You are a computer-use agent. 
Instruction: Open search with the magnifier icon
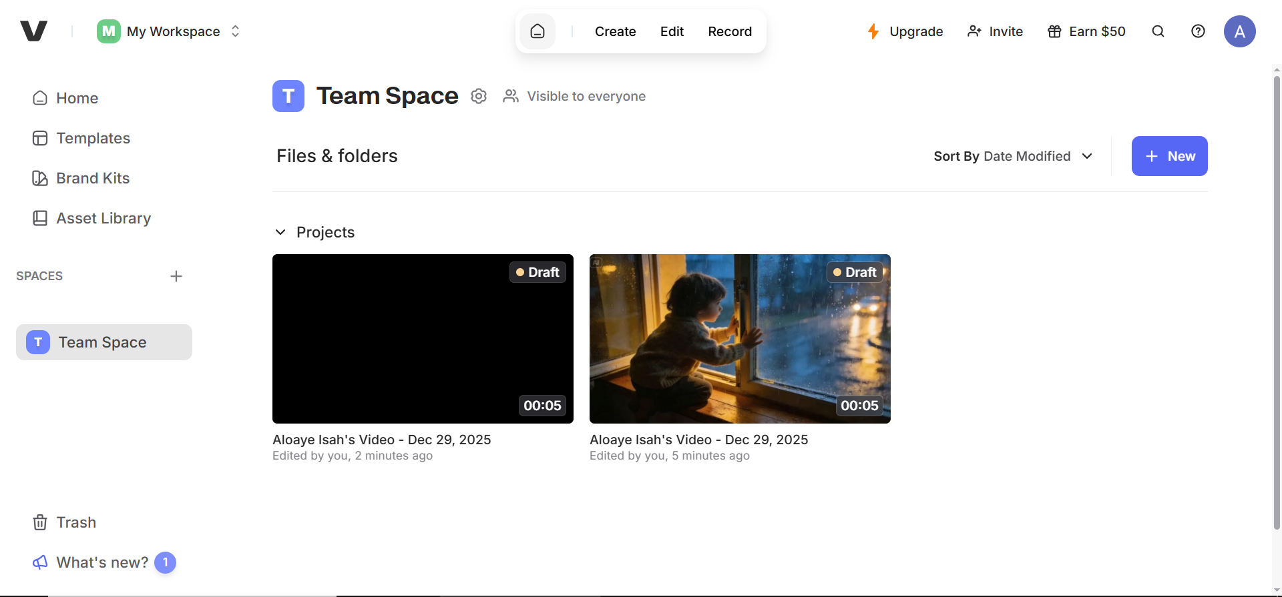tap(1158, 31)
